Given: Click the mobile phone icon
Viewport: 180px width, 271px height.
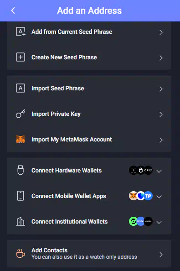Looking at the screenshot, I should 21,196.
